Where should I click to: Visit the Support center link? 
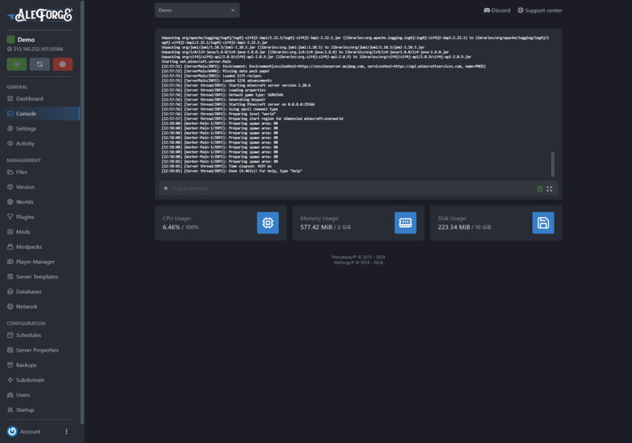[x=539, y=10]
